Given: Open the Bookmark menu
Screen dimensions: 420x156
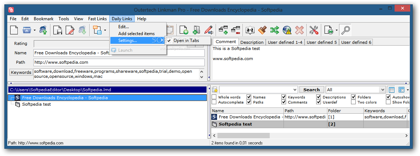Looking at the screenshot, I should 44,19.
